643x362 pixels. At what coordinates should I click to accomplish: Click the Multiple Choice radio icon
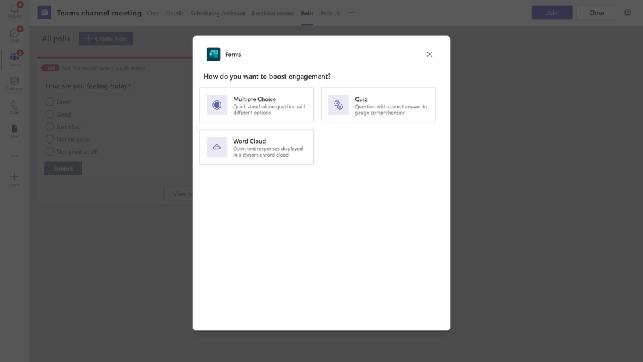click(217, 104)
